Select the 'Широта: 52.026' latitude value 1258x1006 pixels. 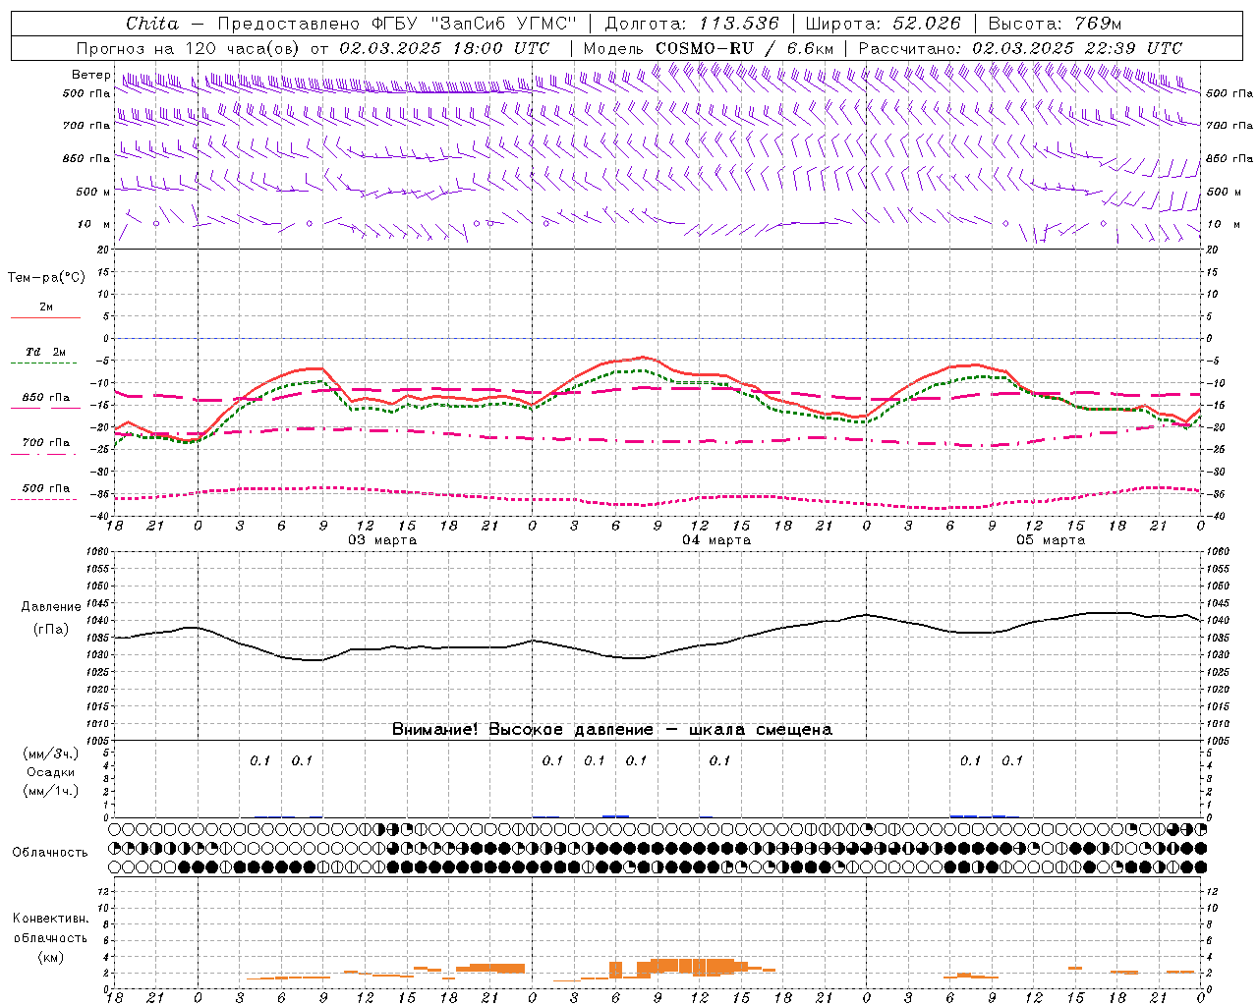[884, 24]
